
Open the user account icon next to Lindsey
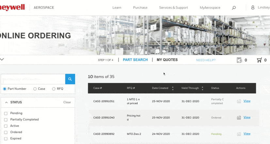coord(253,7)
